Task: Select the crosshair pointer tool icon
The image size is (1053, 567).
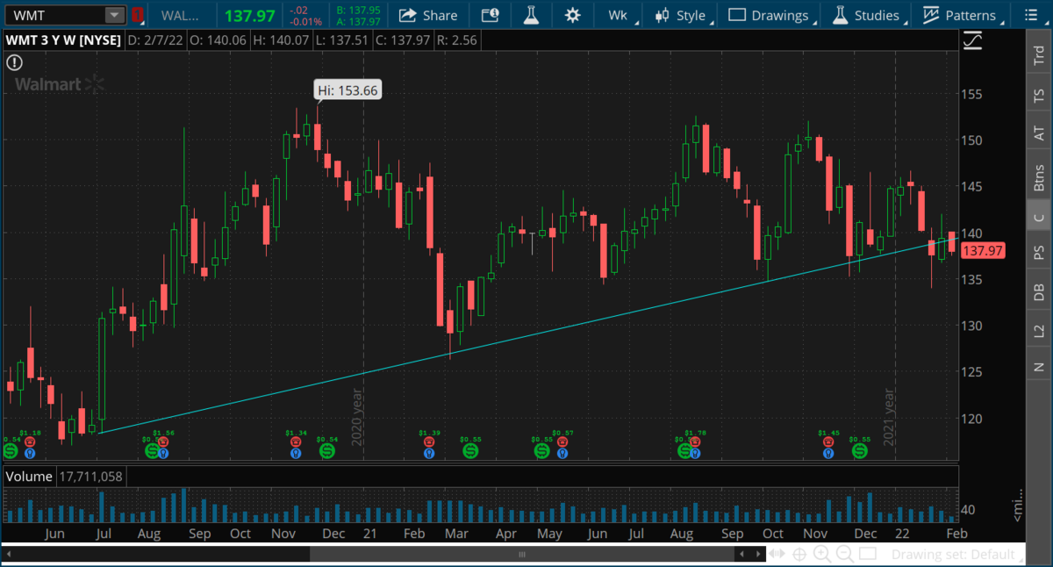Action: point(799,555)
